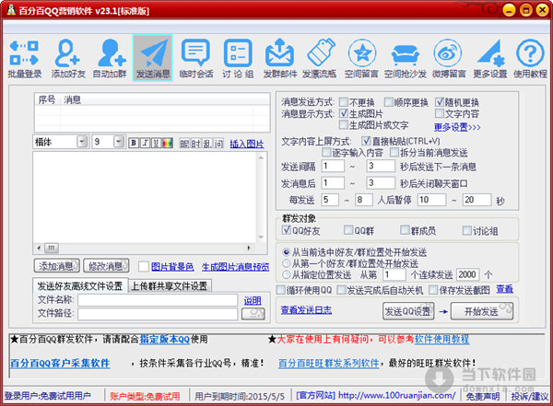Image resolution: width=553 pixels, height=406 pixels.
Task: Click the 发送QQ设置 button
Action: [408, 311]
